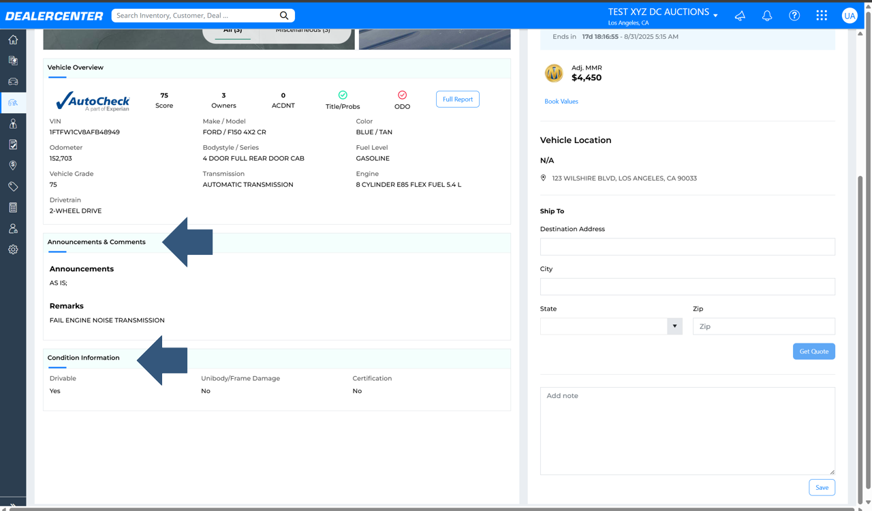Expand the sidebar with double chevron
The image size is (872, 511).
click(13, 506)
